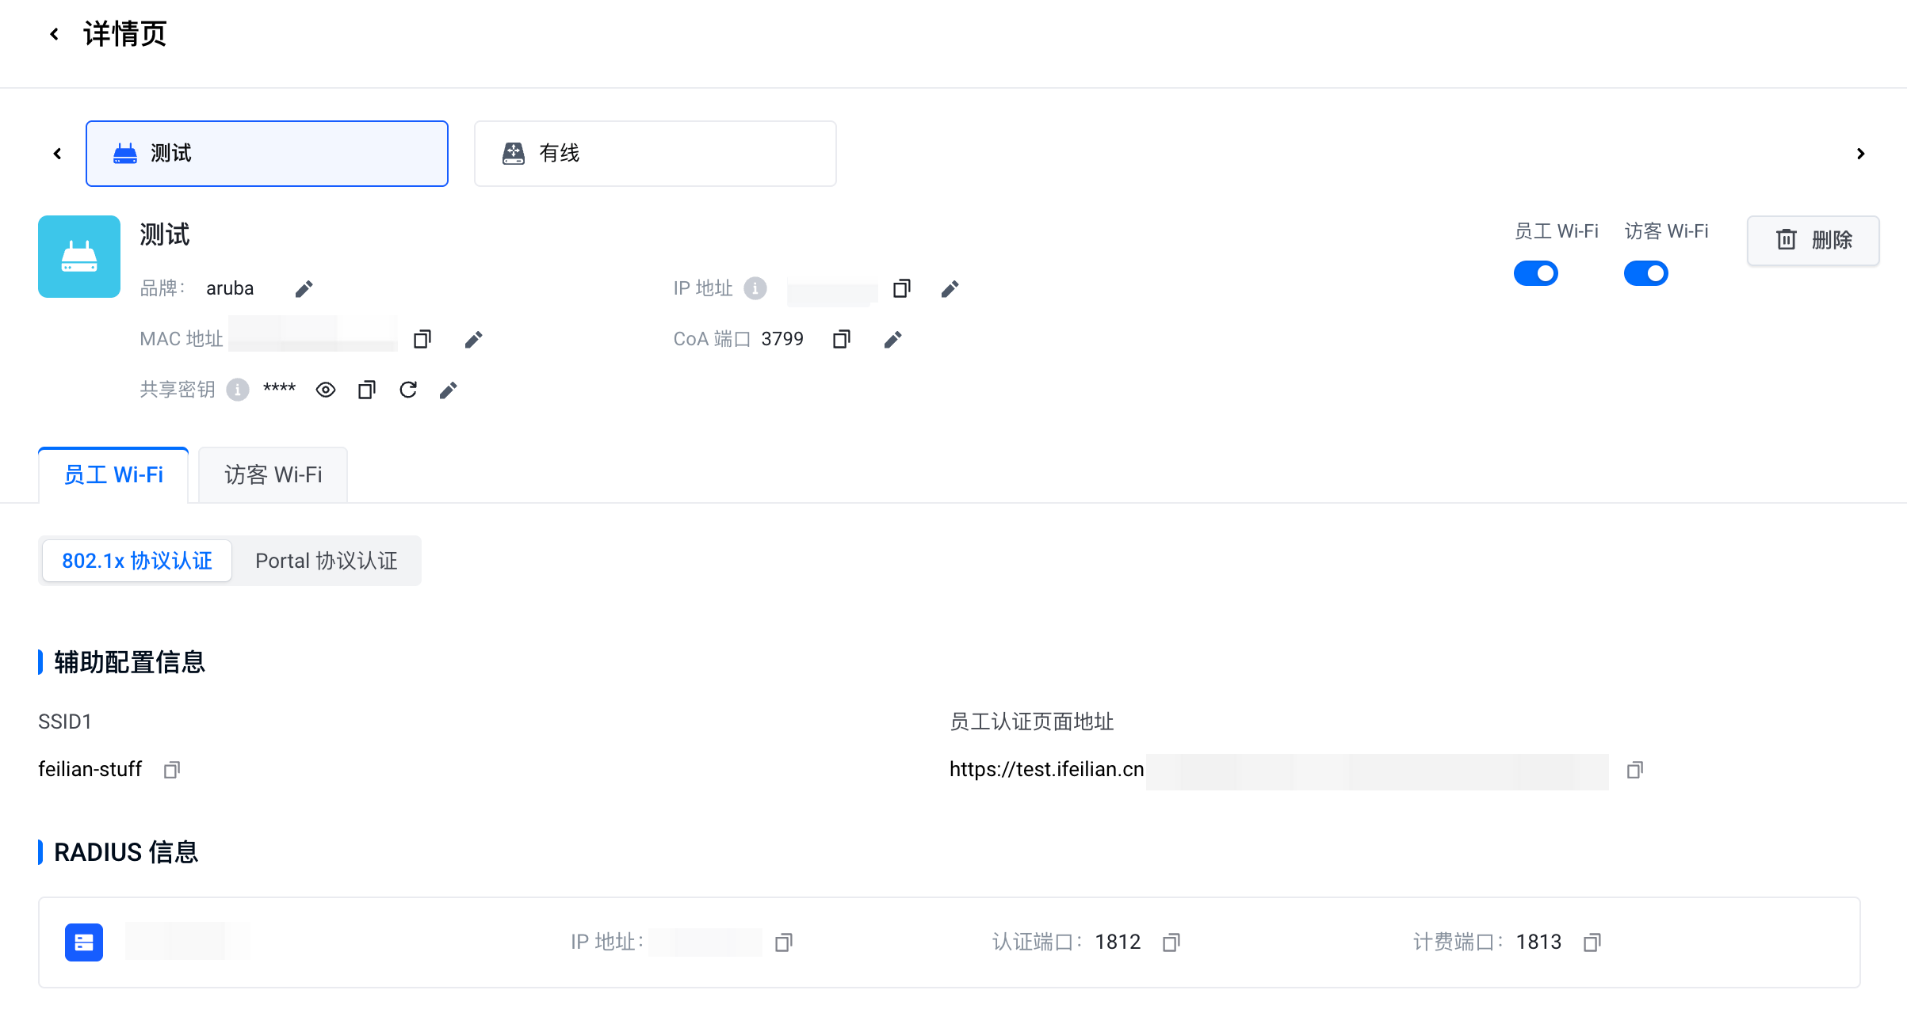Edit the 共享密钥 field
Viewport: 1907px width, 1009px height.
[448, 390]
